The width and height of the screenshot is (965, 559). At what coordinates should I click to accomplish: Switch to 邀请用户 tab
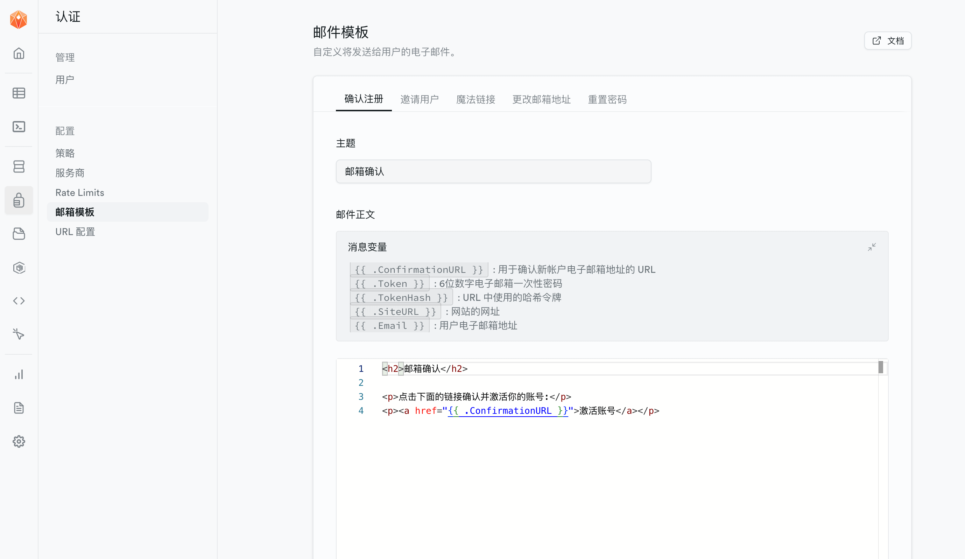(419, 100)
